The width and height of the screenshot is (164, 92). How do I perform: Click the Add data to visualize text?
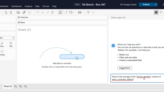click(x=62, y=63)
